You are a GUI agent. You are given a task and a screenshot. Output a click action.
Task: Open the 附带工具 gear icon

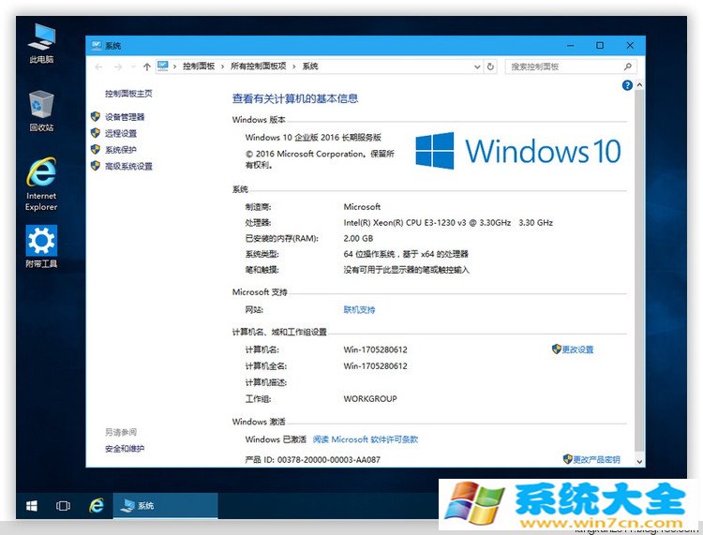41,243
